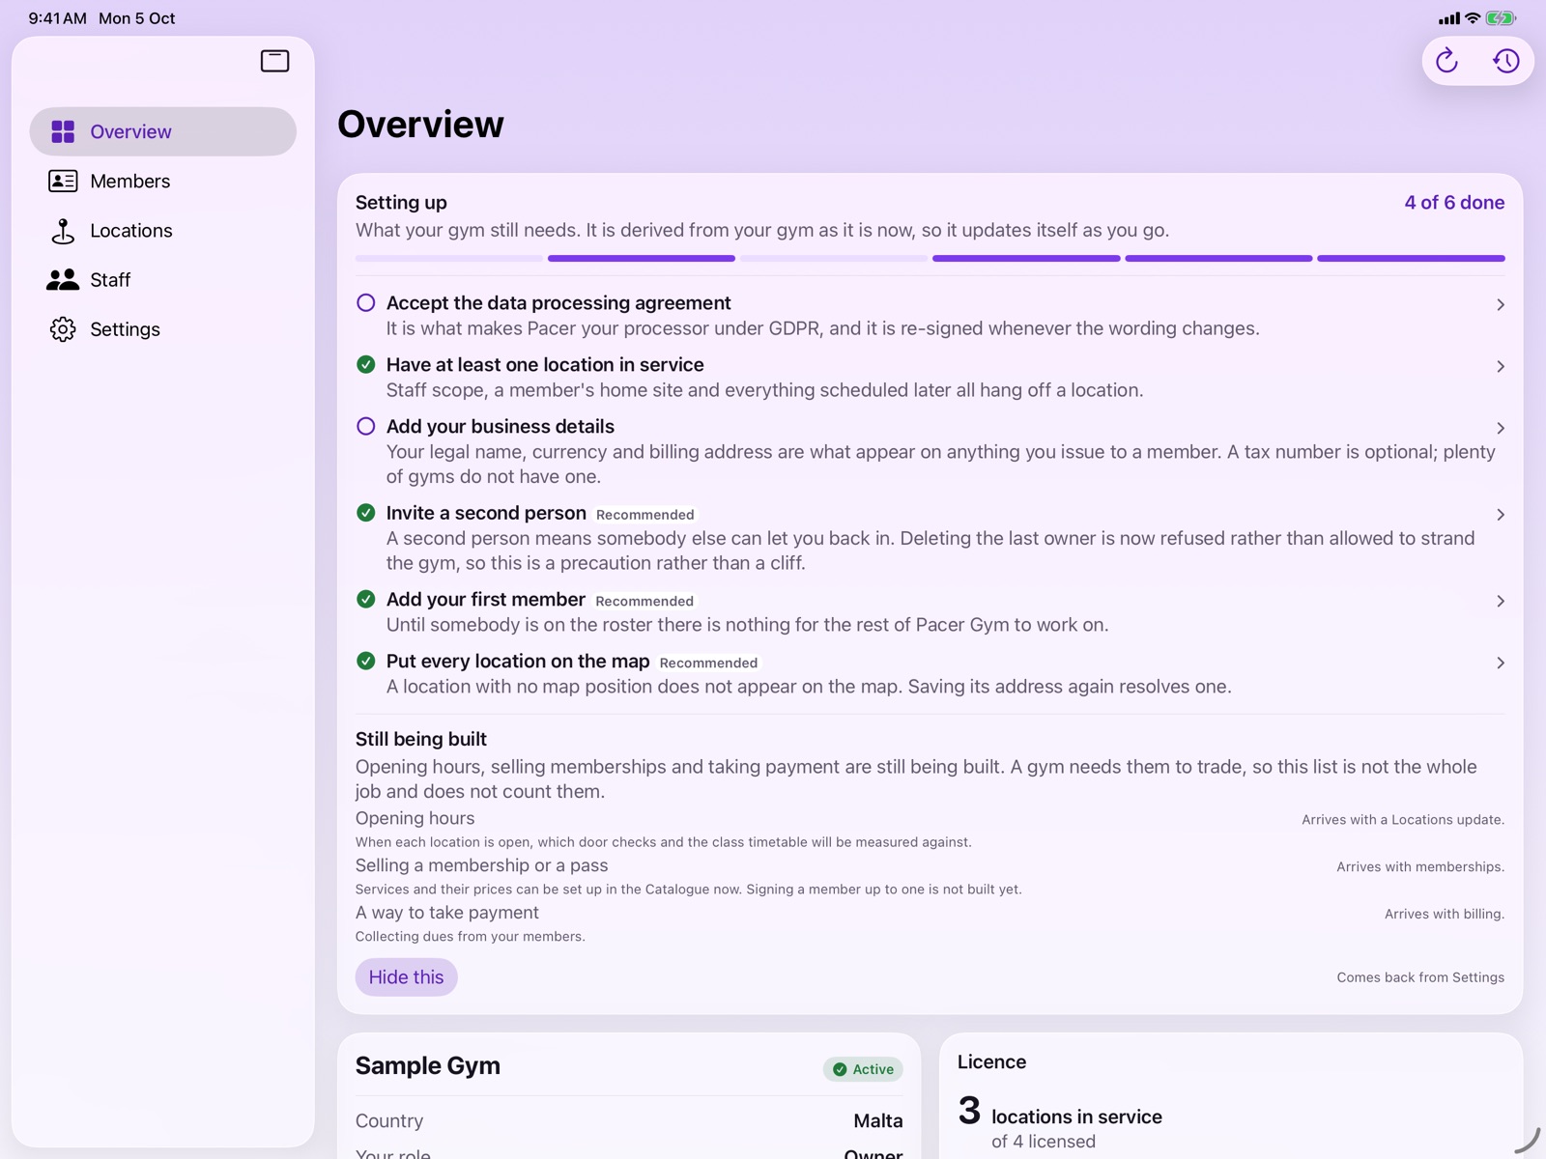Click the 4 of 6 done label
Screen dimensions: 1546x1159
[1454, 203]
